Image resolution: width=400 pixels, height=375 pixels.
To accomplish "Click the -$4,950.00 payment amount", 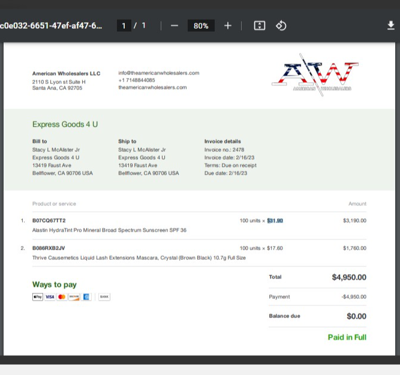I will click(354, 296).
